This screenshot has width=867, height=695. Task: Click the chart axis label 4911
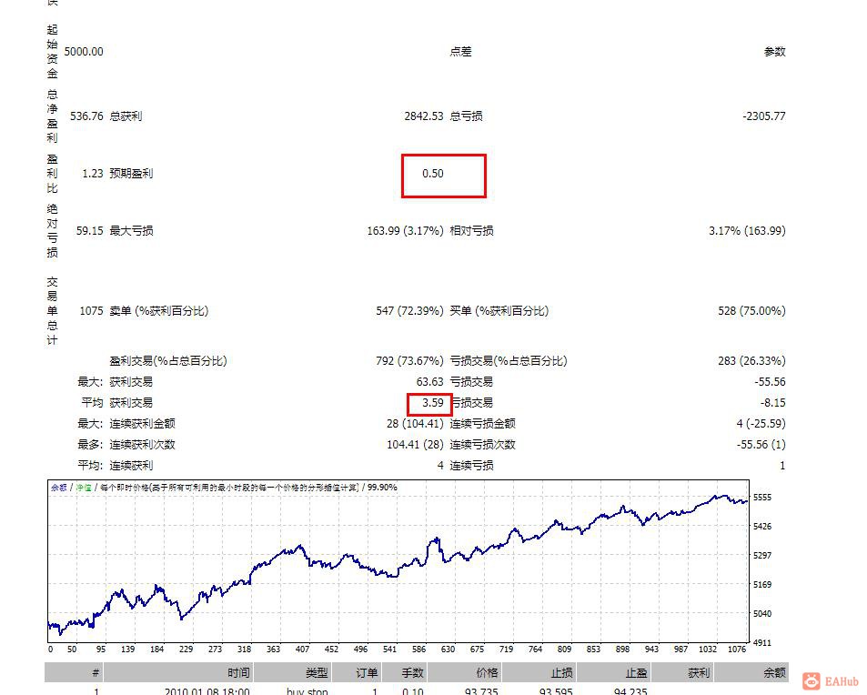pos(762,643)
